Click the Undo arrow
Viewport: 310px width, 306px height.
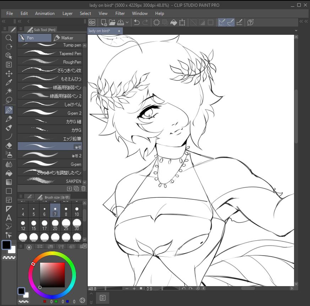137,22
